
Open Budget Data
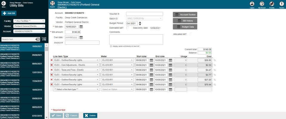185,27
